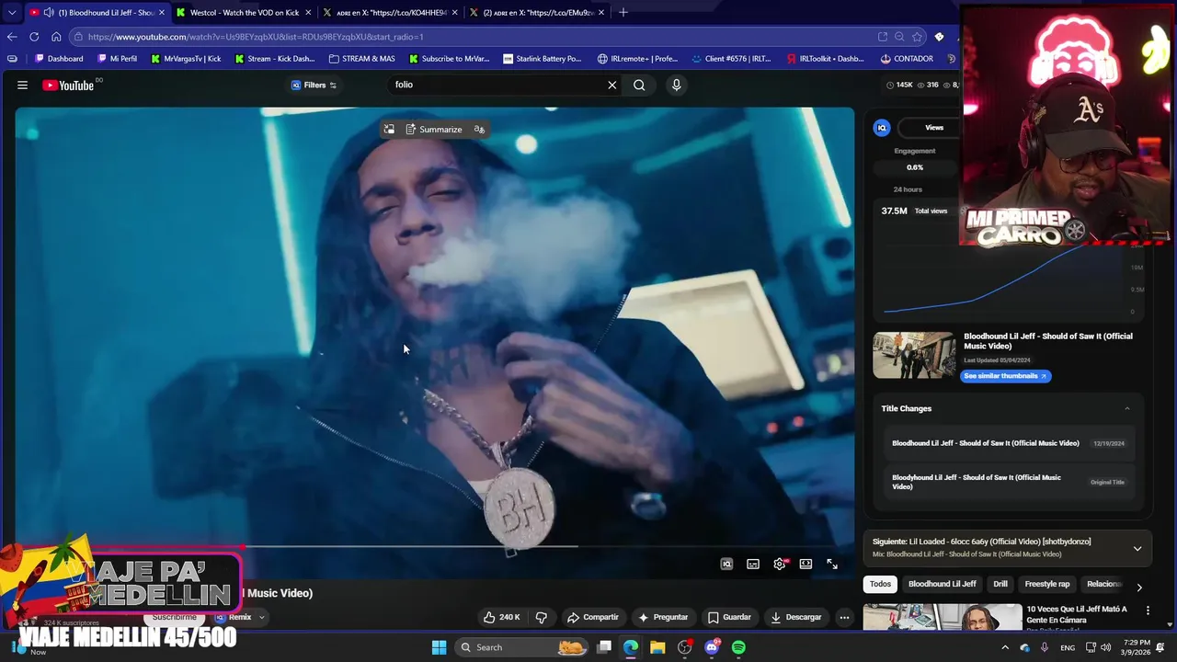Select the Views tab in vidIQ panel

click(x=934, y=128)
